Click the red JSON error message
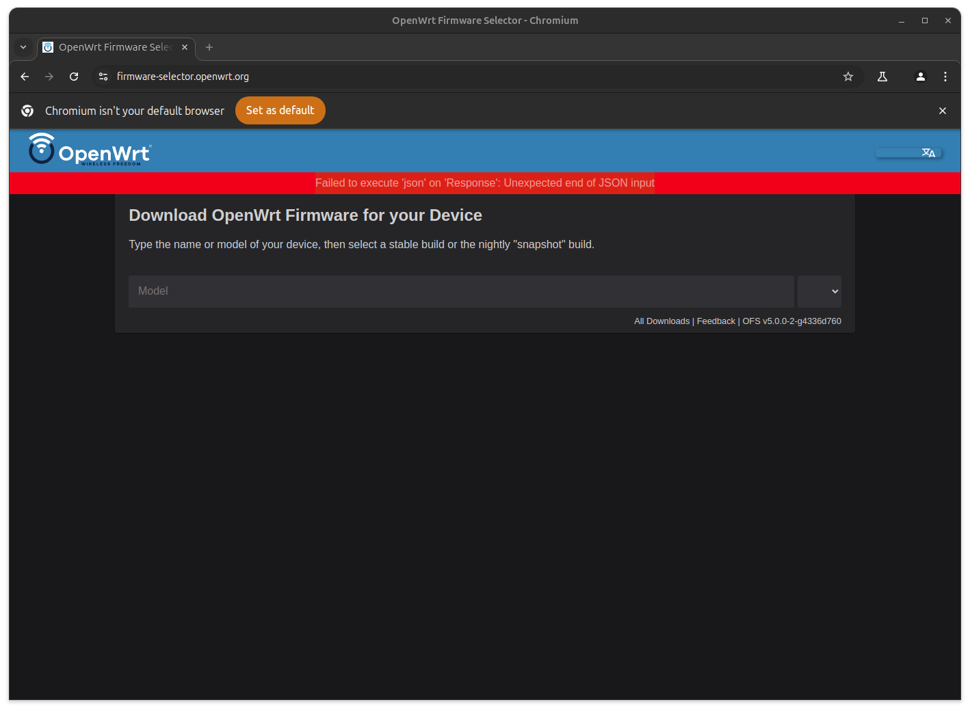The width and height of the screenshot is (970, 711). click(485, 183)
